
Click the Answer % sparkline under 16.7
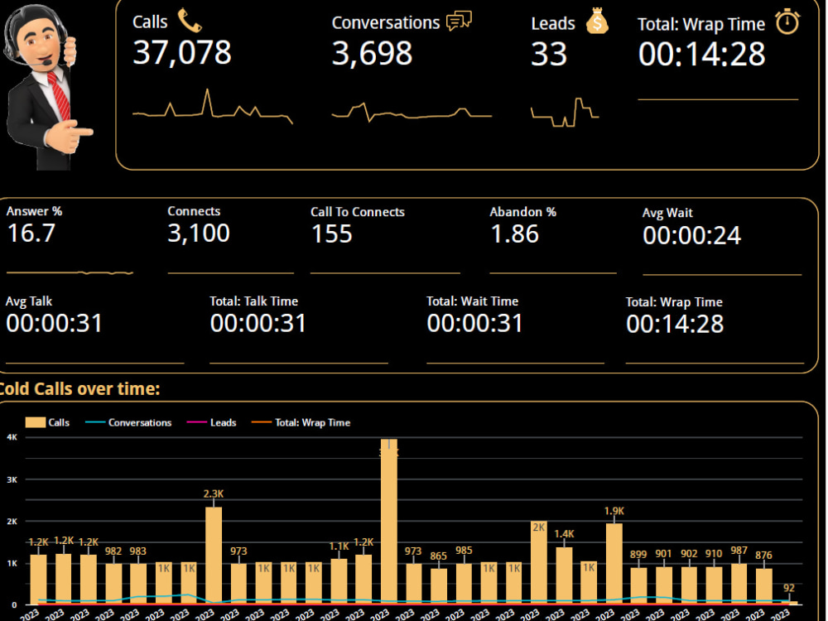coord(70,272)
